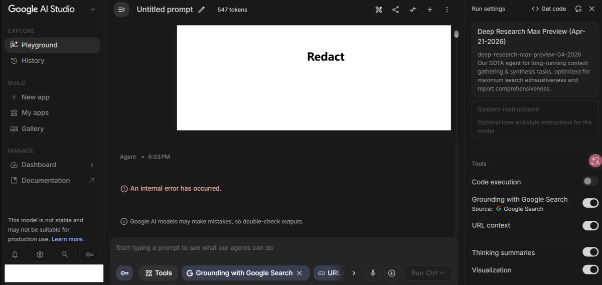Toggle Code execution switch

click(x=590, y=181)
